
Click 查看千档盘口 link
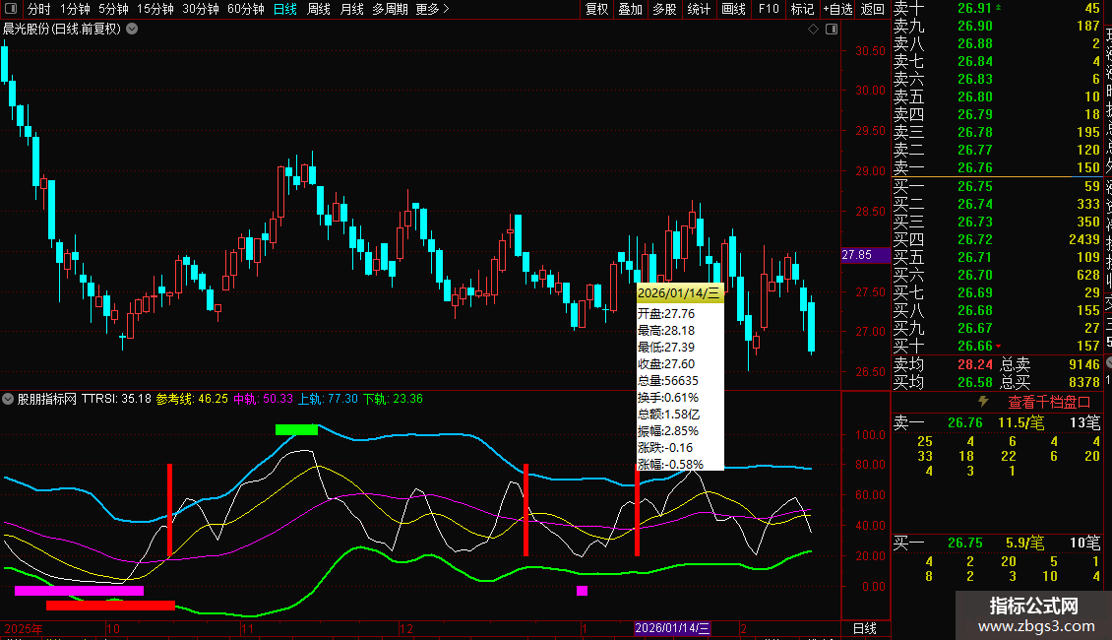(1049, 402)
